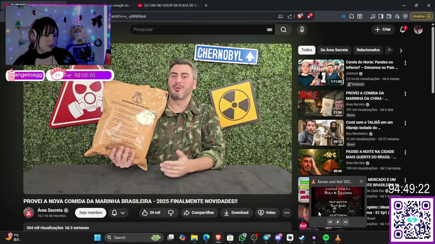Click the Seja membro button
435x244 pixels.
(x=91, y=213)
